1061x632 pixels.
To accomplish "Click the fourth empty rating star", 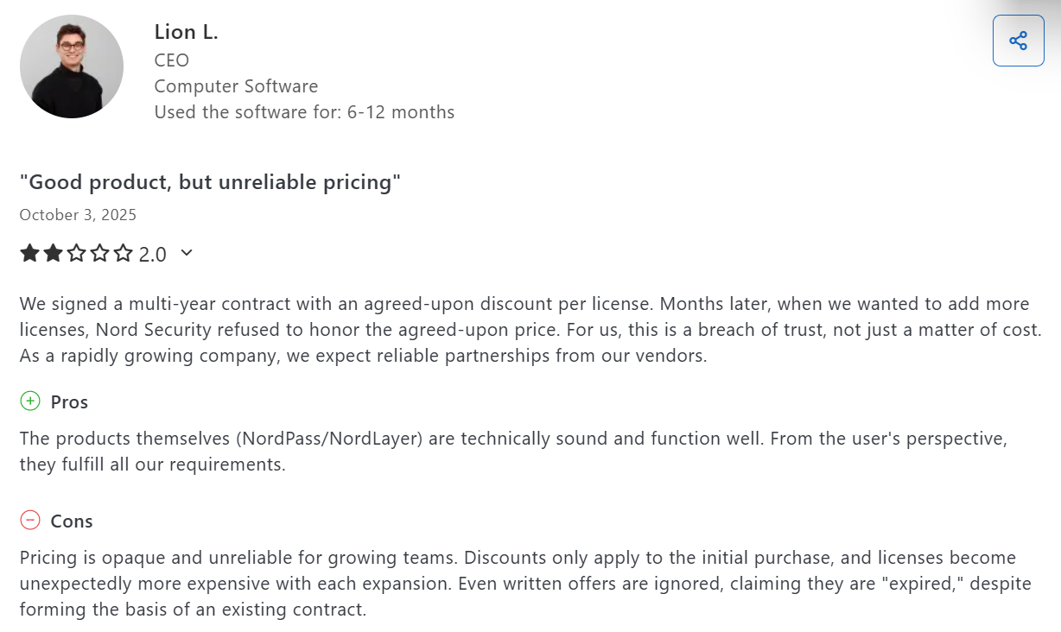I will [x=100, y=253].
